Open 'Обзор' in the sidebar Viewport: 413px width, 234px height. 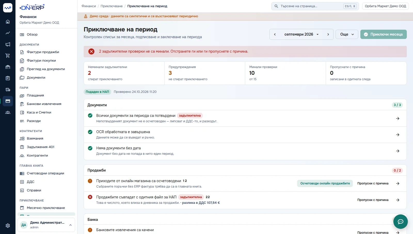pyautogui.click(x=46, y=34)
